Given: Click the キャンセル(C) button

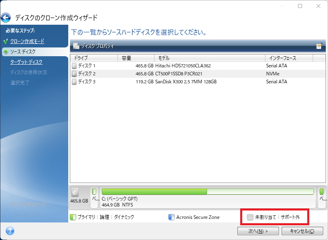Looking at the screenshot, I should tap(302, 231).
